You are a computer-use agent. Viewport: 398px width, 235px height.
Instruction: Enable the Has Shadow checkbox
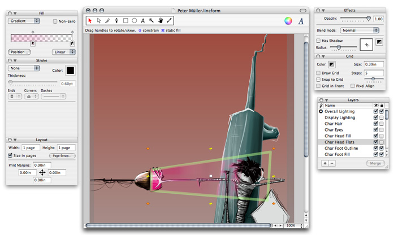tap(318, 41)
